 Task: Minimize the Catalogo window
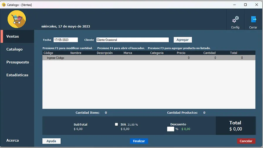(235, 4)
